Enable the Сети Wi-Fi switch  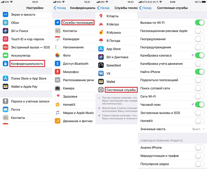point(199,96)
